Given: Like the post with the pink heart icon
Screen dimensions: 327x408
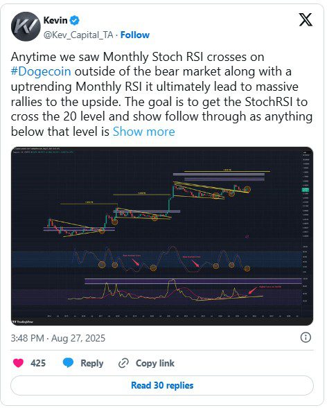Looking at the screenshot, I should pyautogui.click(x=18, y=363).
